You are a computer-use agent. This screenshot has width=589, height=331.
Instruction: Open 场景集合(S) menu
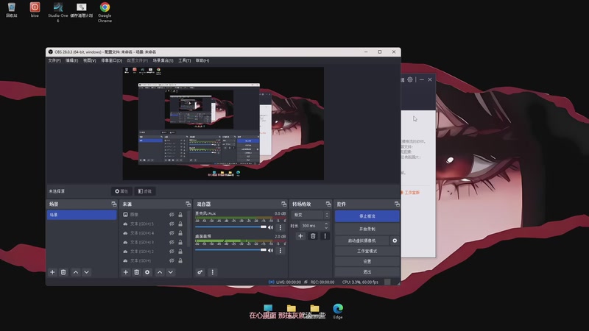point(163,60)
